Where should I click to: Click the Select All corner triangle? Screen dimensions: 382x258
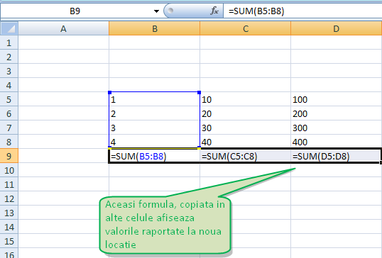click(9, 28)
